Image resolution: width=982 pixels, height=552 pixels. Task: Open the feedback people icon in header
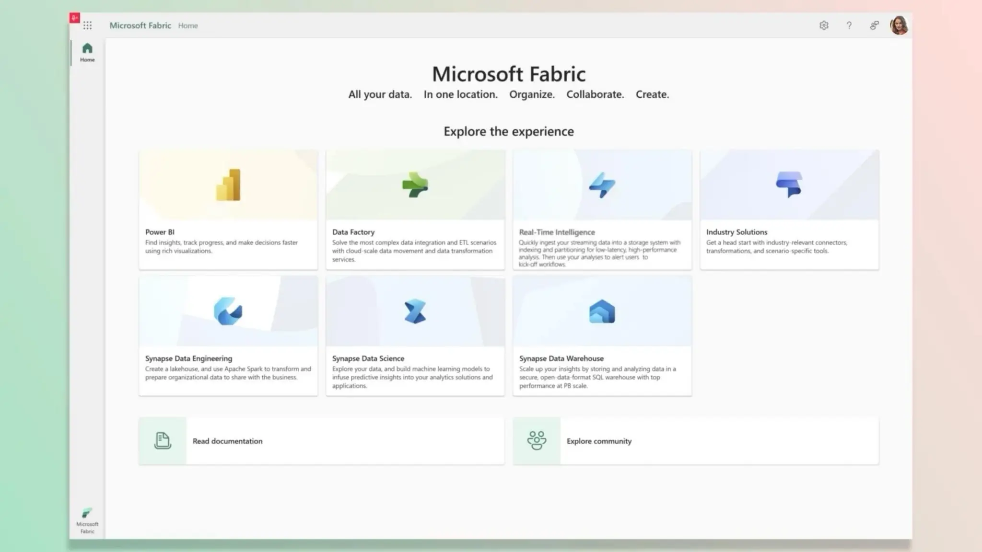874,25
